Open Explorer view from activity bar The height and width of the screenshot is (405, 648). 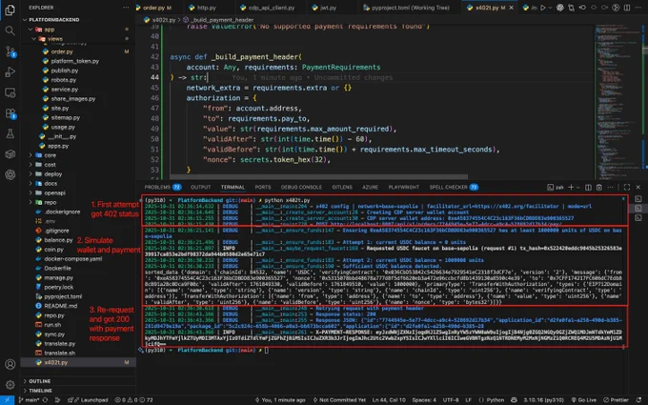click(10, 10)
